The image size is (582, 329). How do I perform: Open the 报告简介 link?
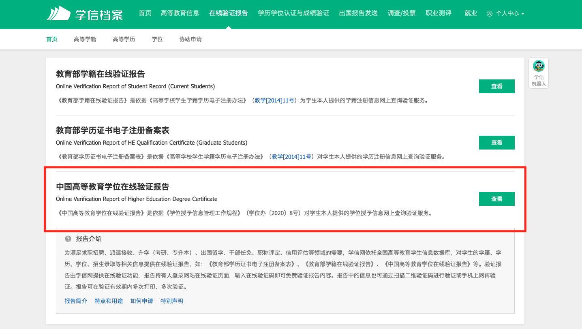tap(76, 301)
